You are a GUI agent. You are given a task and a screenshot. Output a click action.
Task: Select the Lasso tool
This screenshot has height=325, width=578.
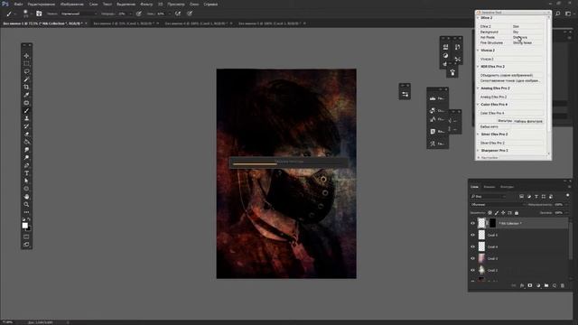point(26,71)
